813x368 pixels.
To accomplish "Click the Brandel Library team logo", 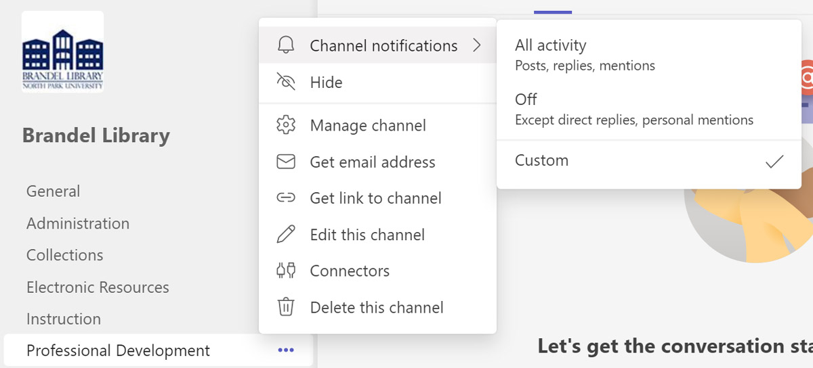I will pos(63,51).
